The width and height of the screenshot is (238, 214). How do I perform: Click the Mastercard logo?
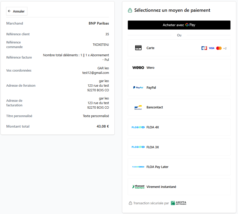point(219,48)
